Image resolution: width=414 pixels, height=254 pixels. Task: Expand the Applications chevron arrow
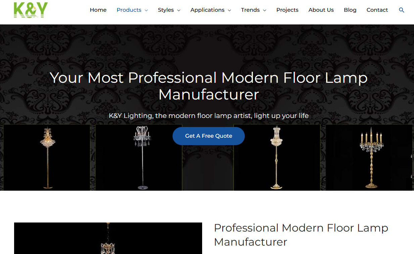(229, 10)
